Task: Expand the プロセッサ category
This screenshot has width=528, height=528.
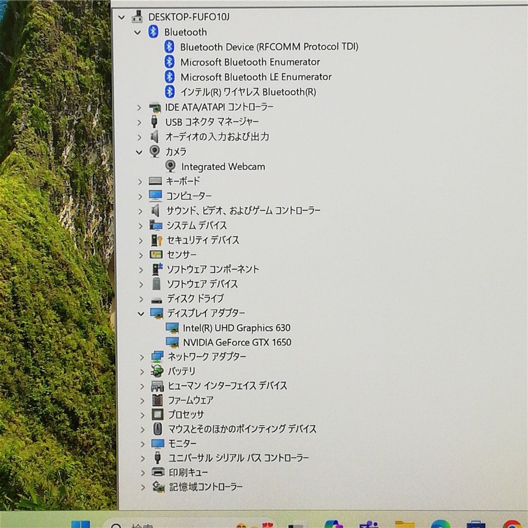Action: (143, 415)
